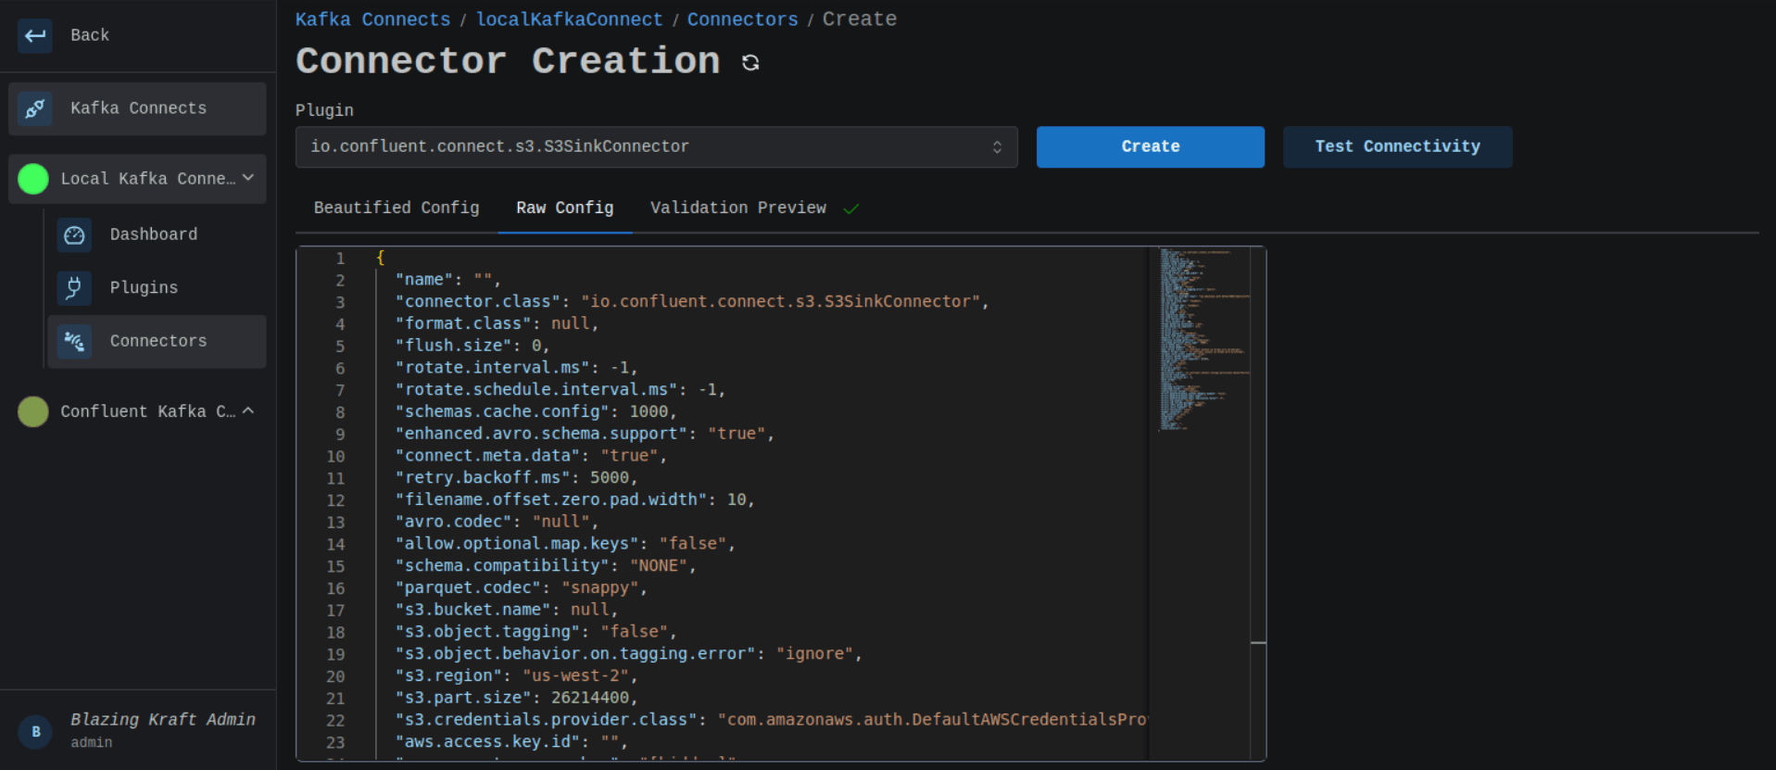
Task: Click the Kafka Connects plug icon
Action: tap(35, 108)
